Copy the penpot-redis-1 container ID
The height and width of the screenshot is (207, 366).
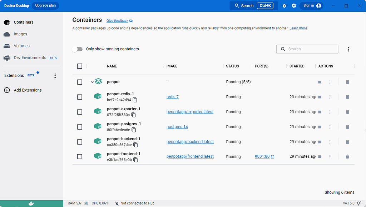click(x=135, y=100)
